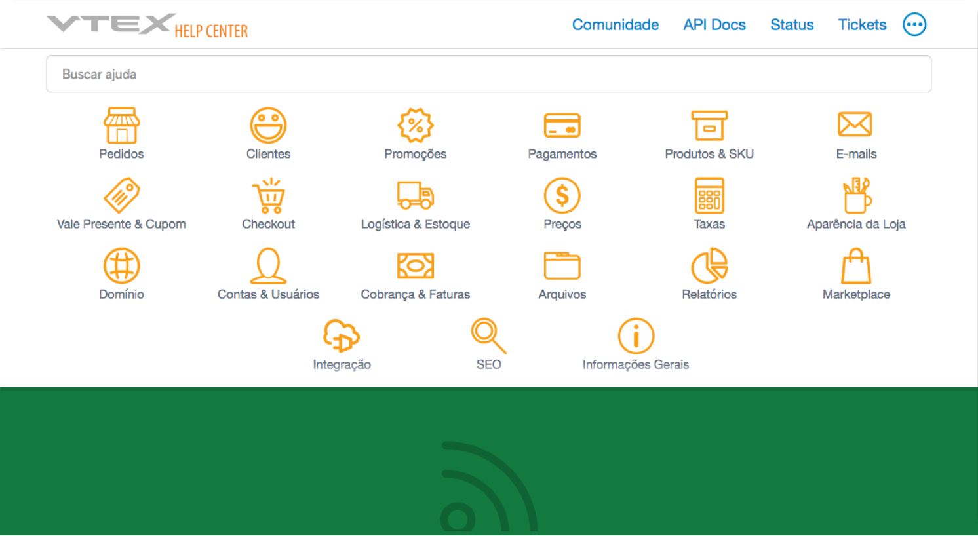Image resolution: width=978 pixels, height=536 pixels.
Task: Click the Buscar ajuda search field
Action: click(x=488, y=73)
